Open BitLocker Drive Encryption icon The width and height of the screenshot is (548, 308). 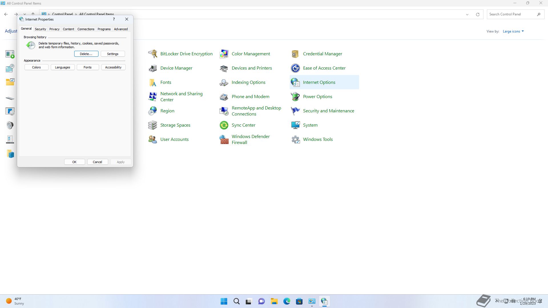pyautogui.click(x=153, y=54)
